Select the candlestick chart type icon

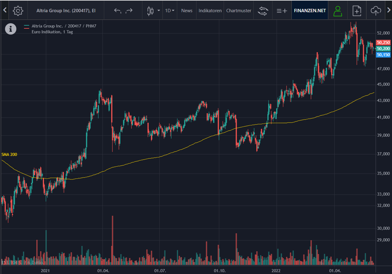[x=150, y=11]
